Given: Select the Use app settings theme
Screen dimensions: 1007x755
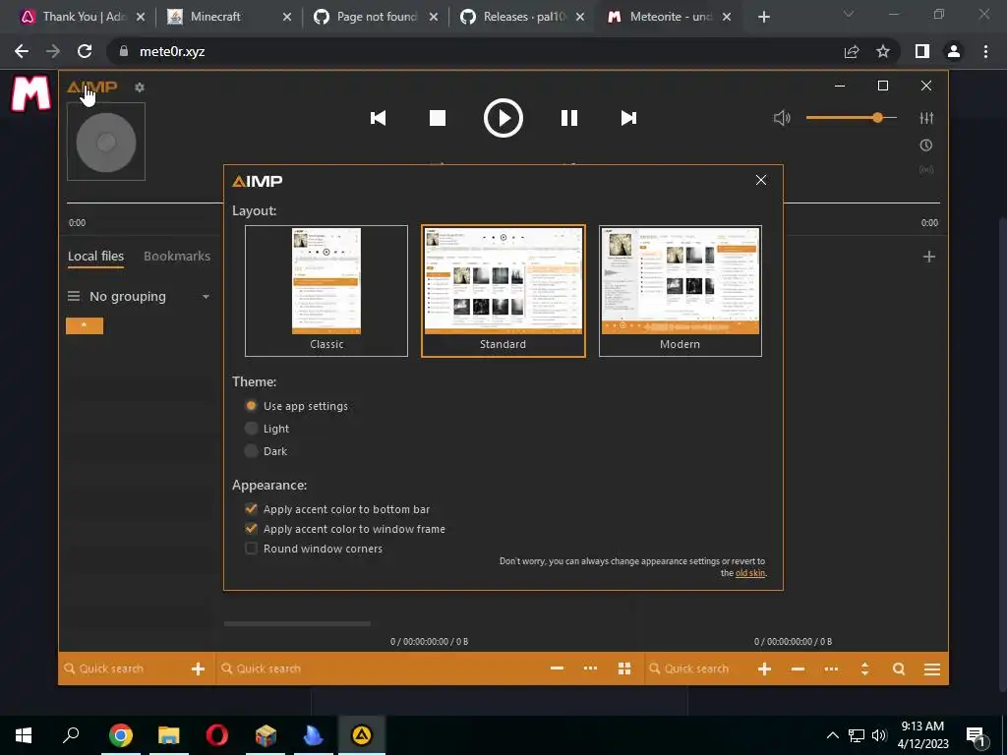Looking at the screenshot, I should click(x=297, y=406).
